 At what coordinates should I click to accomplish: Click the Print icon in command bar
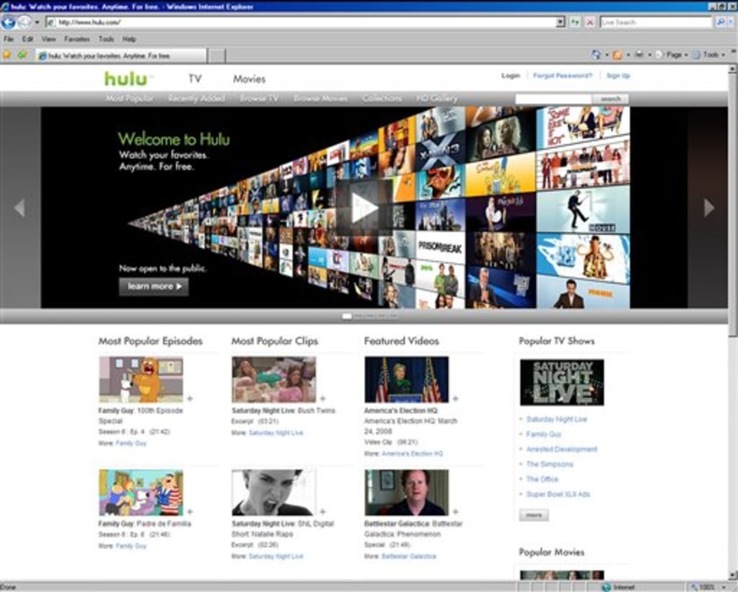tap(639, 55)
